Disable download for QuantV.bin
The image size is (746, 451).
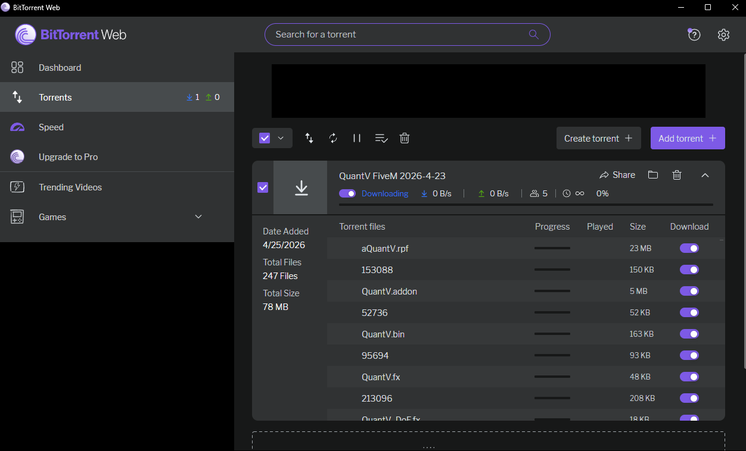pos(689,334)
